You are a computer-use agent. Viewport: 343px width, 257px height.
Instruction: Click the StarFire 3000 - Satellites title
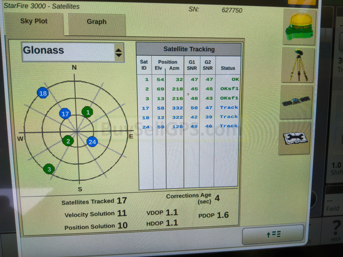(x=42, y=6)
